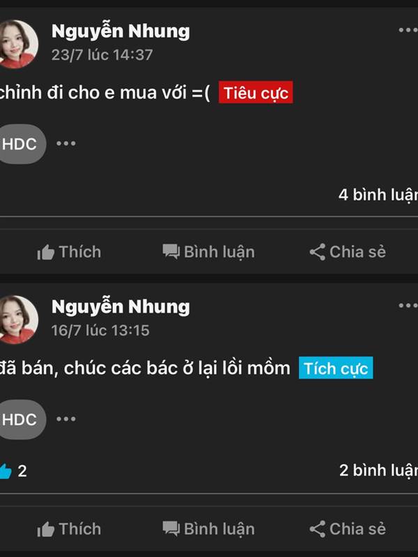Share the 16/7 post via Chia sẻ
This screenshot has width=418, height=557.
coord(348,529)
